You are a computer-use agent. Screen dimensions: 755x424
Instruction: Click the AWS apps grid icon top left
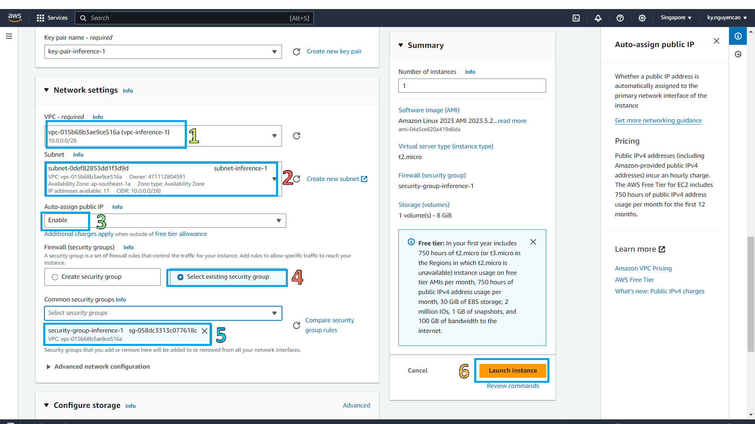[41, 18]
